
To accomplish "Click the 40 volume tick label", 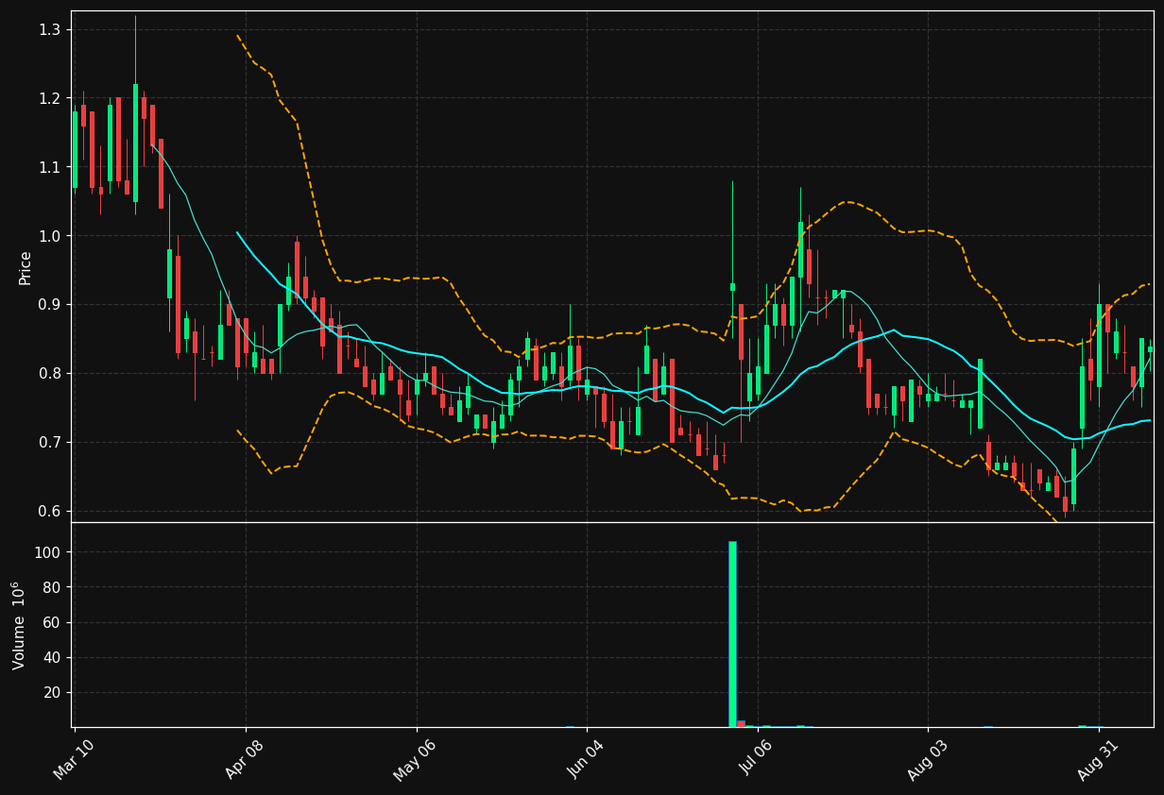I will click(x=52, y=657).
